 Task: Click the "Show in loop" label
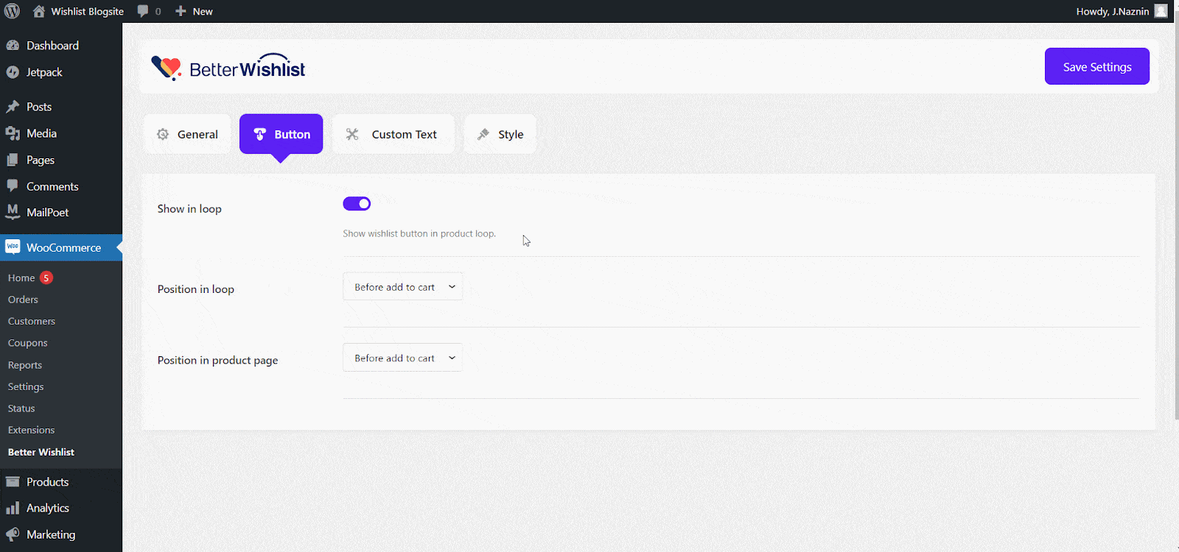[x=189, y=208]
